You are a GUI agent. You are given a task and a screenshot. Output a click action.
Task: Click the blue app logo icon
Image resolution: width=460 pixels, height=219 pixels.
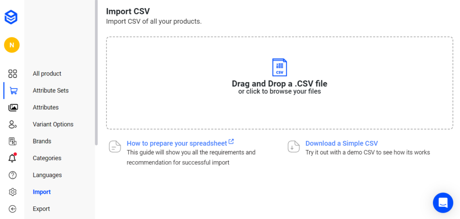point(11,18)
